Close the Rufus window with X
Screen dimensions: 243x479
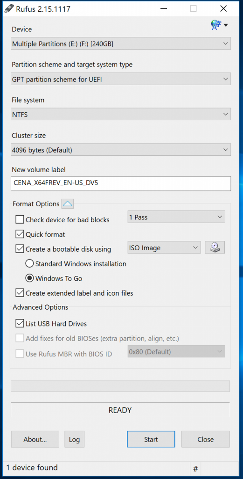(x=223, y=9)
